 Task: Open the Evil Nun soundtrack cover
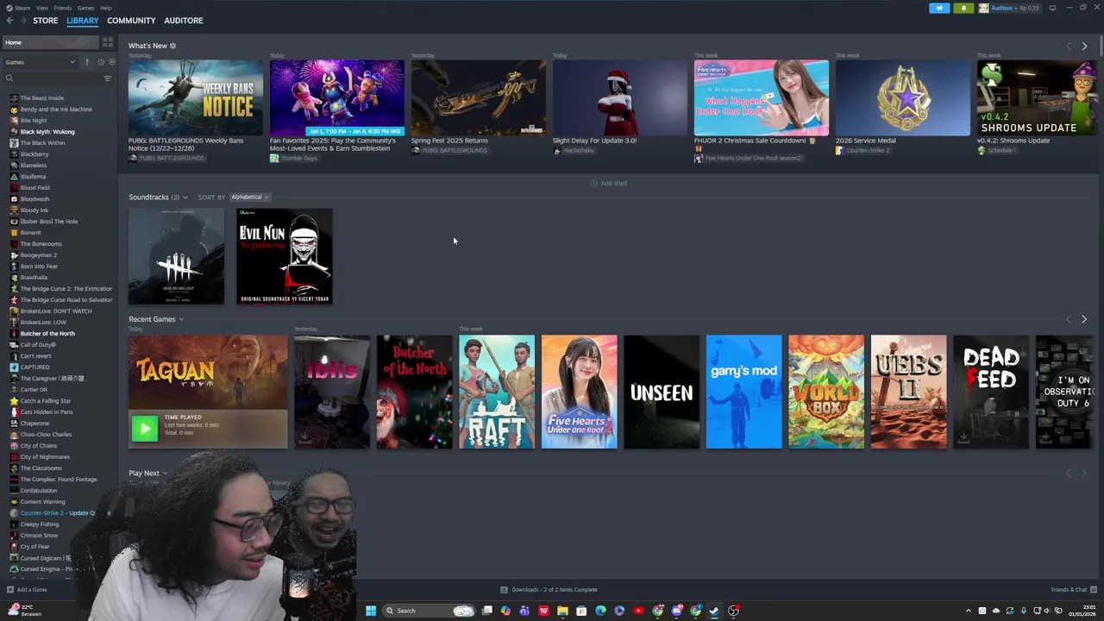[x=285, y=256]
